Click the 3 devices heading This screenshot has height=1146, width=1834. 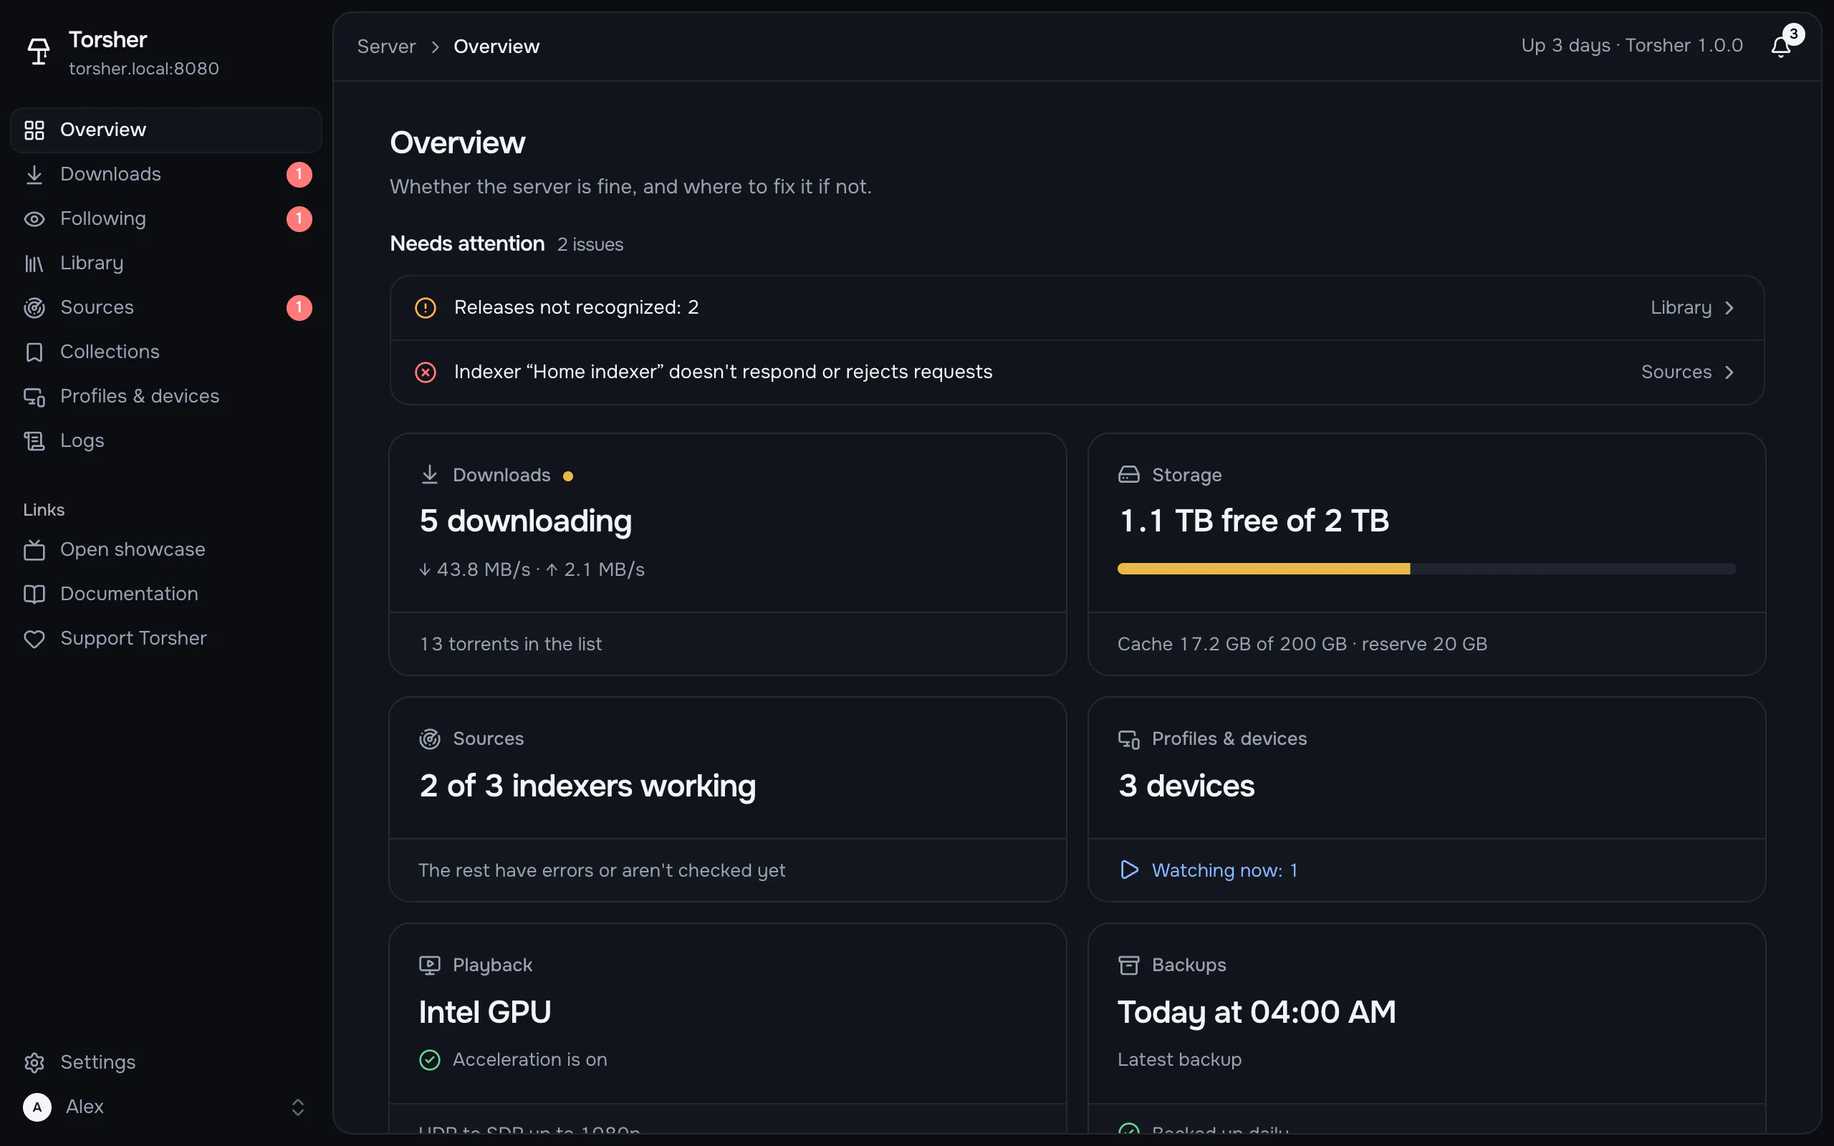tap(1186, 786)
